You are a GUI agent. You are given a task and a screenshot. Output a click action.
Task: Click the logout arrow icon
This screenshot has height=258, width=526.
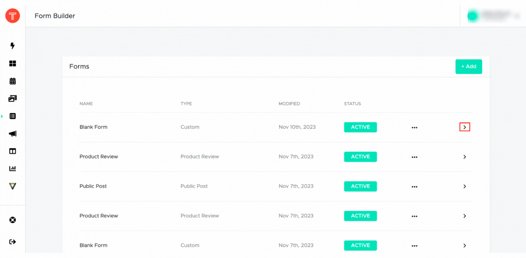pos(12,242)
